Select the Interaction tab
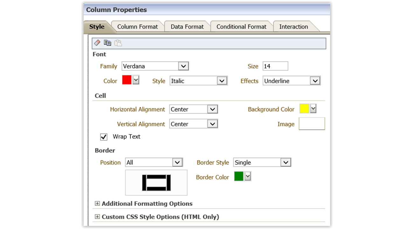407x229 pixels. (x=293, y=27)
